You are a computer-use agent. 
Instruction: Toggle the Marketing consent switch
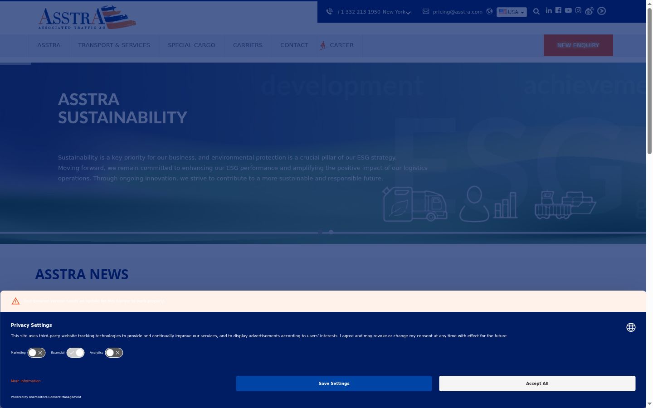click(x=36, y=353)
